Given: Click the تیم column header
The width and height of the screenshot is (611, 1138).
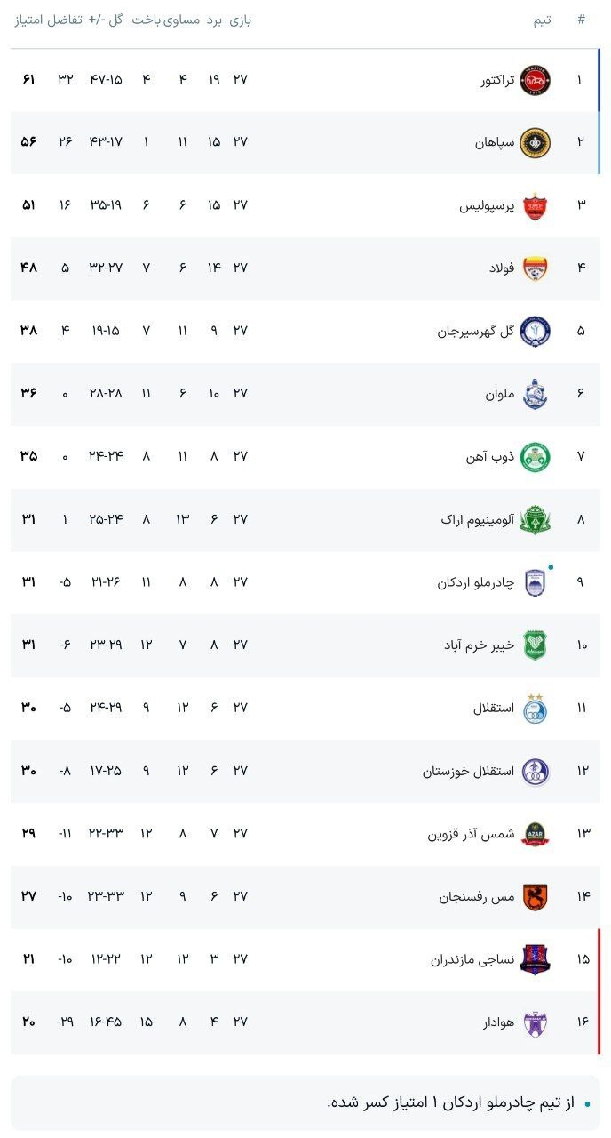Looking at the screenshot, I should (542, 20).
